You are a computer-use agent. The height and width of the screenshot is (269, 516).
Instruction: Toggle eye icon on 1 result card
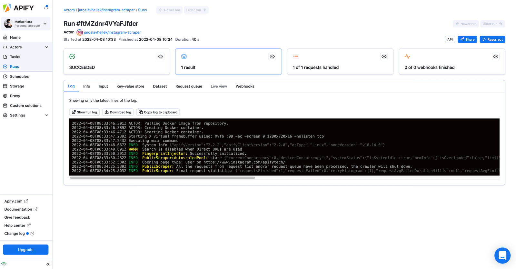(272, 57)
